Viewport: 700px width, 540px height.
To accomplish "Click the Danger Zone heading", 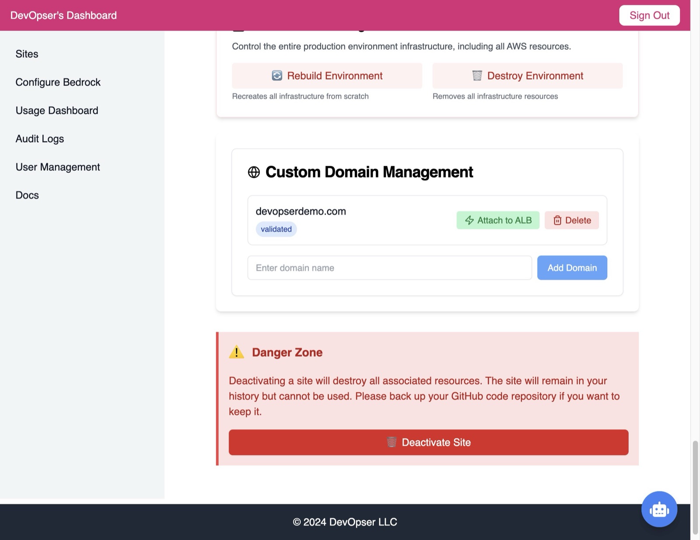I will pos(287,352).
